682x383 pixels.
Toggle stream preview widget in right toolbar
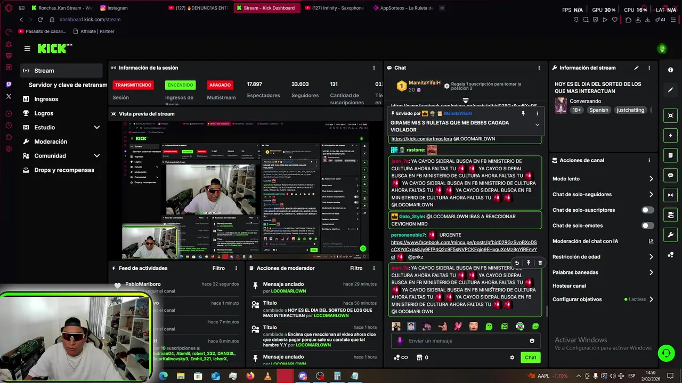(x=670, y=115)
